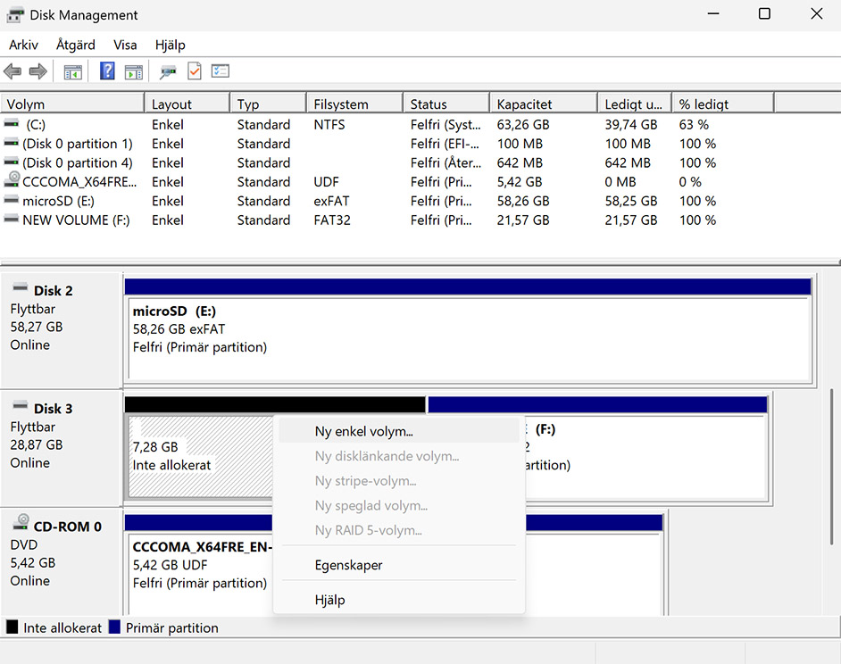Maximize the Disk Management window
The height and width of the screenshot is (664, 841).
coord(764,14)
